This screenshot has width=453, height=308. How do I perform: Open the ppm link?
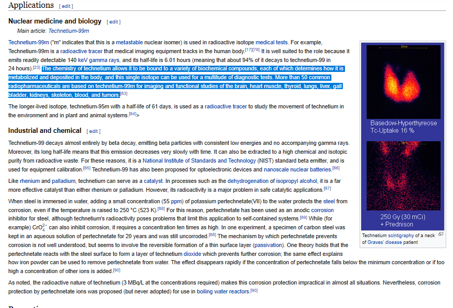pyautogui.click(x=176, y=202)
